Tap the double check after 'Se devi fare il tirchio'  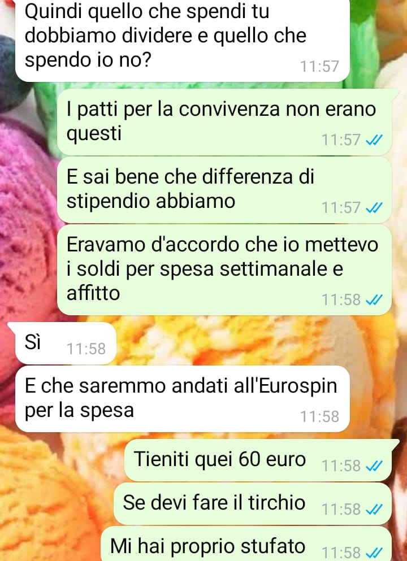[374, 509]
